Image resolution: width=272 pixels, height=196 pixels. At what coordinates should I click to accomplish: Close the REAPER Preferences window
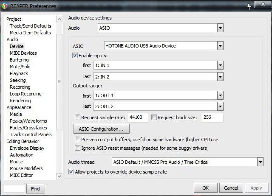[263, 4]
